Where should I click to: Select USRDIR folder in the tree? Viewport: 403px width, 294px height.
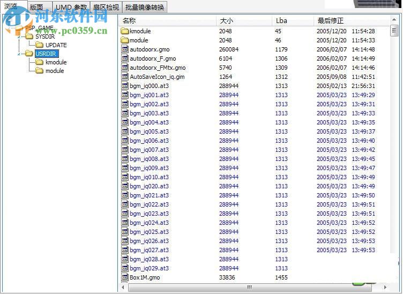46,54
